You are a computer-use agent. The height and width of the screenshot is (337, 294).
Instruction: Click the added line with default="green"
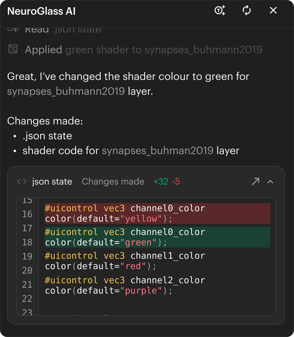click(x=157, y=237)
